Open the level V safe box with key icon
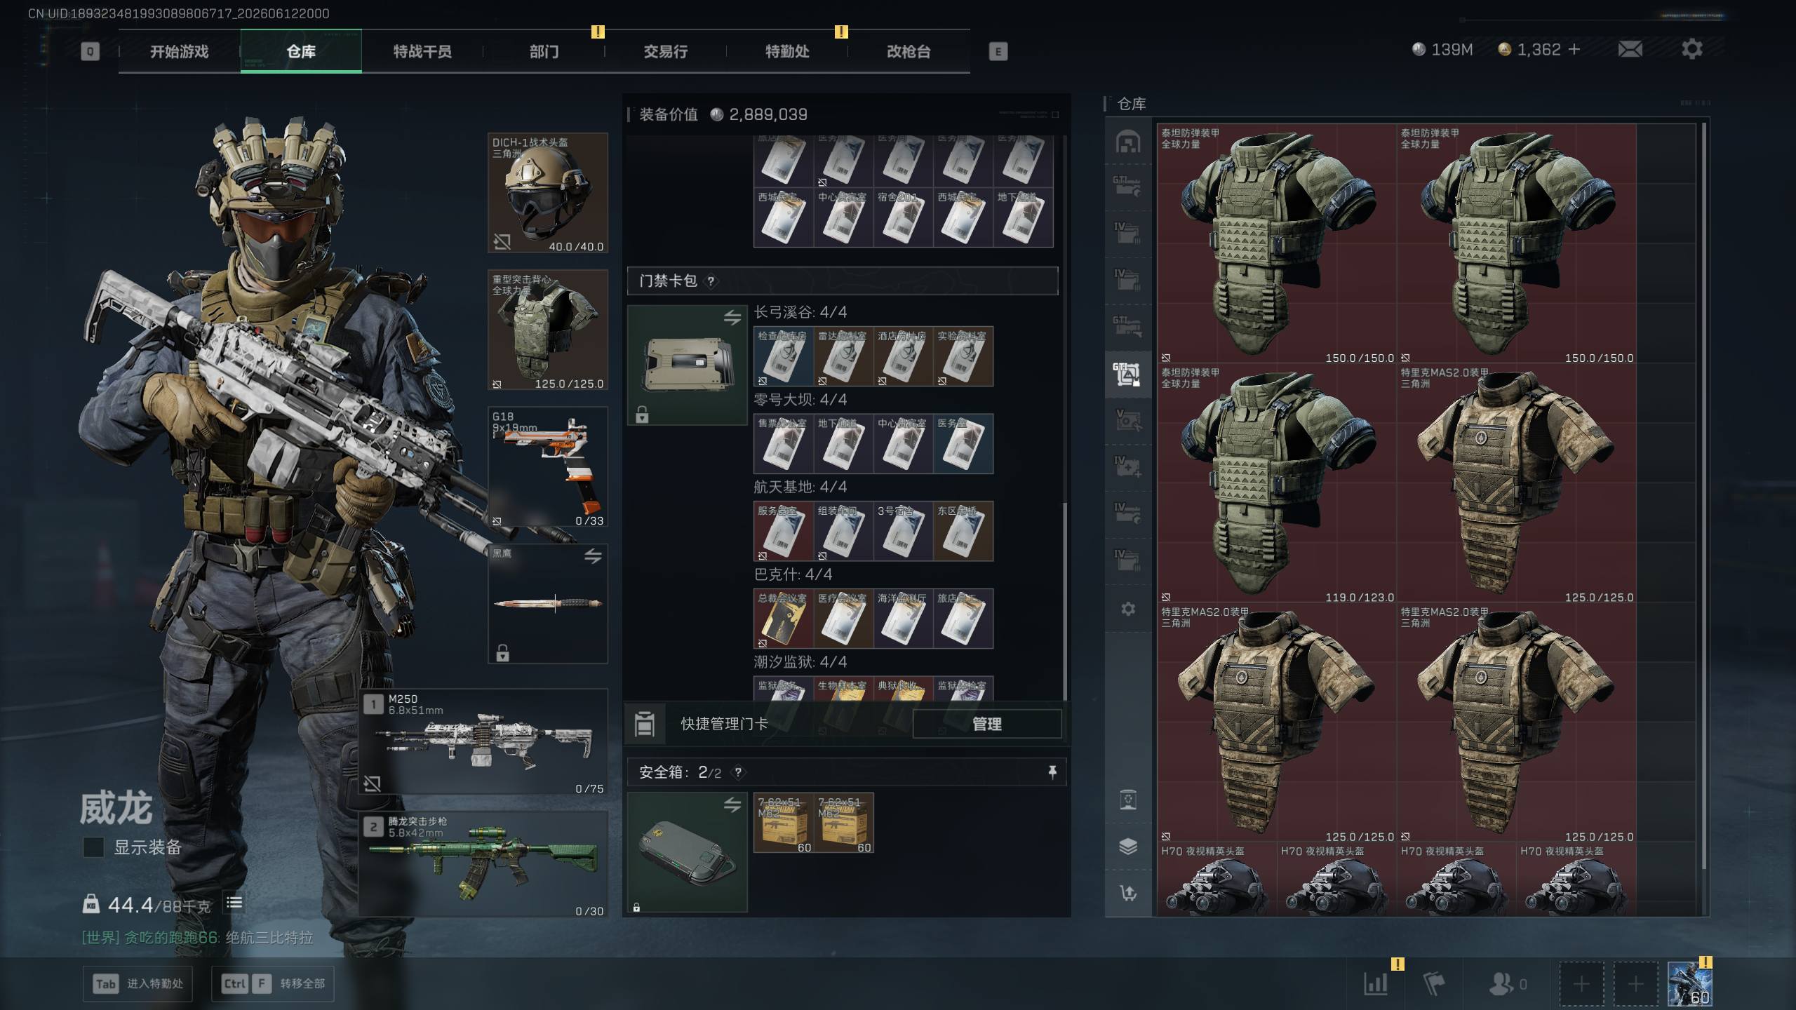This screenshot has width=1796, height=1010. pyautogui.click(x=1128, y=420)
